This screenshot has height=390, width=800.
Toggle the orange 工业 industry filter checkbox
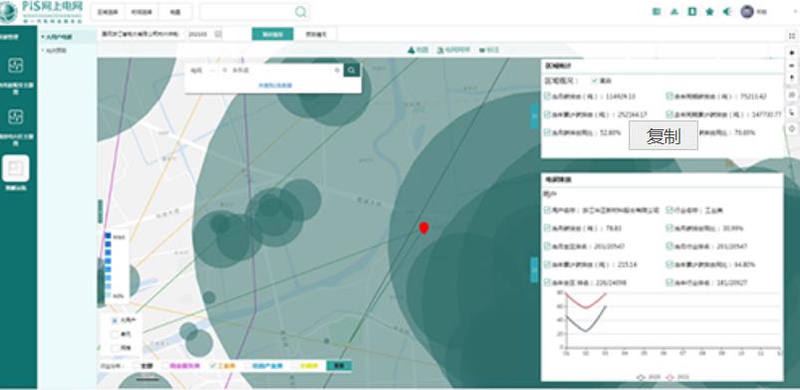[x=213, y=365]
